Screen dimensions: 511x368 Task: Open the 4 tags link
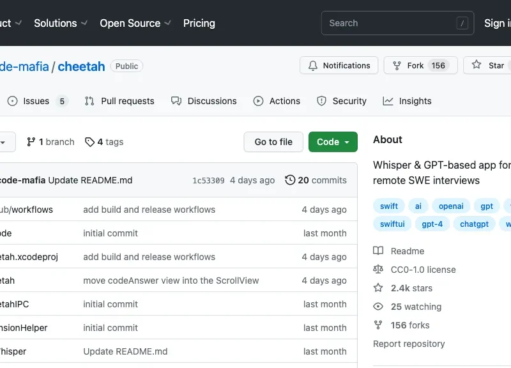pos(104,142)
